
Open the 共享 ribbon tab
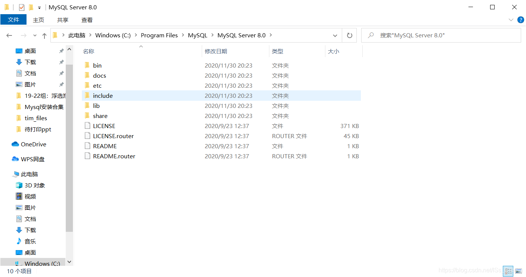point(63,20)
